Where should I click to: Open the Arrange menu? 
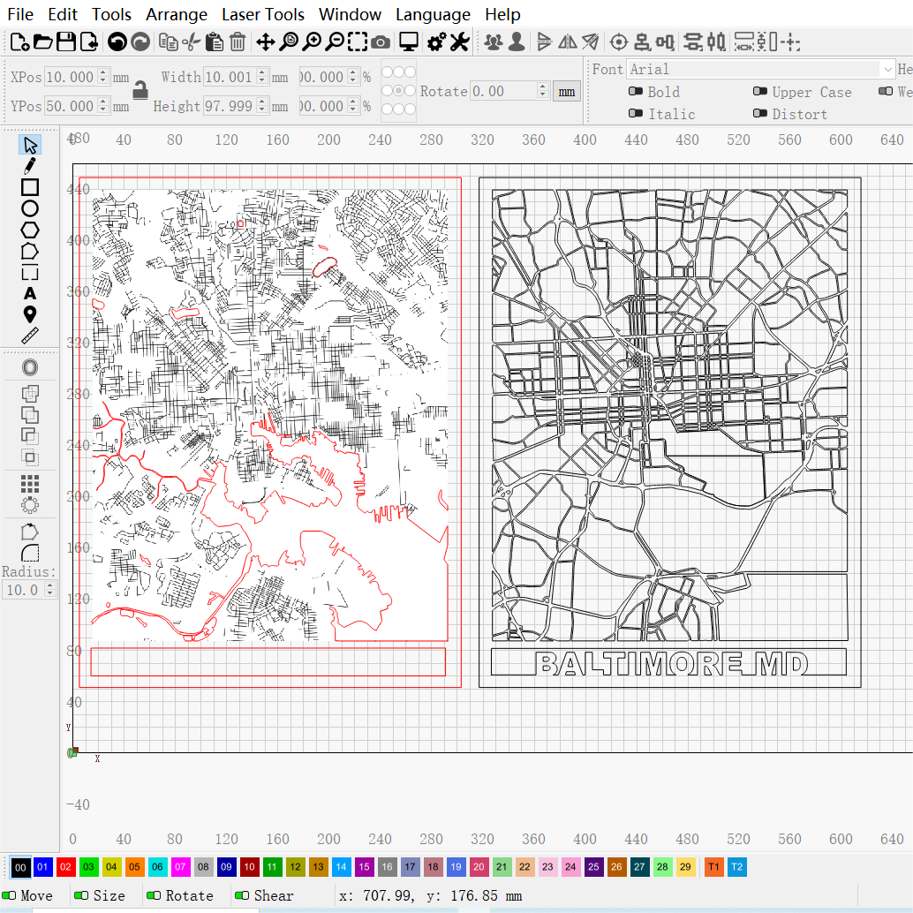click(176, 14)
